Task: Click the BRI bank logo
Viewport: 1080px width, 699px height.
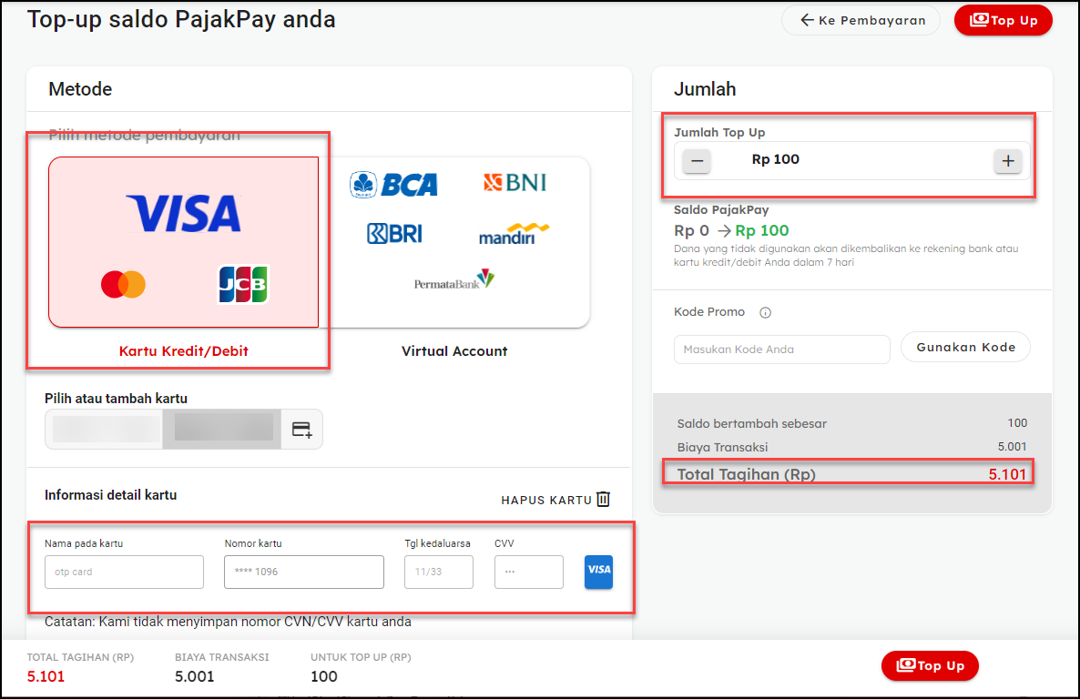Action: coord(394,234)
